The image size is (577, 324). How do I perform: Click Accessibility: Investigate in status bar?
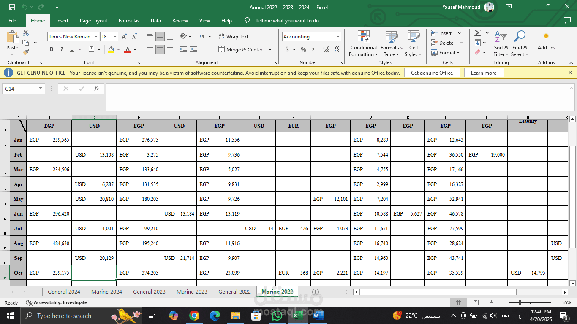click(x=56, y=302)
